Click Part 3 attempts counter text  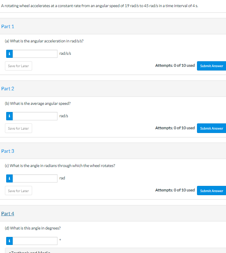(x=175, y=190)
